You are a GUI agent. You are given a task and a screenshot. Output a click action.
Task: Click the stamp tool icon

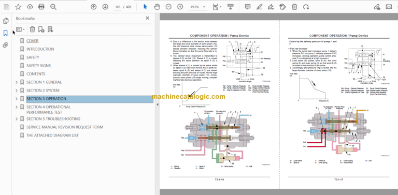[x=282, y=7]
